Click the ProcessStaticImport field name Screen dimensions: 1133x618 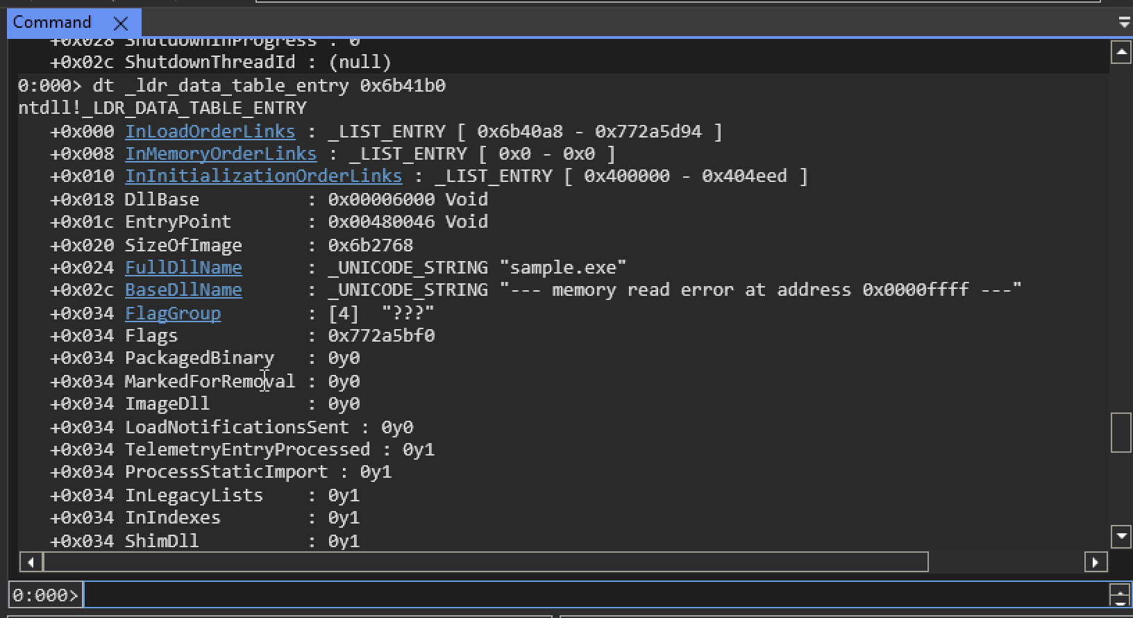(x=226, y=471)
